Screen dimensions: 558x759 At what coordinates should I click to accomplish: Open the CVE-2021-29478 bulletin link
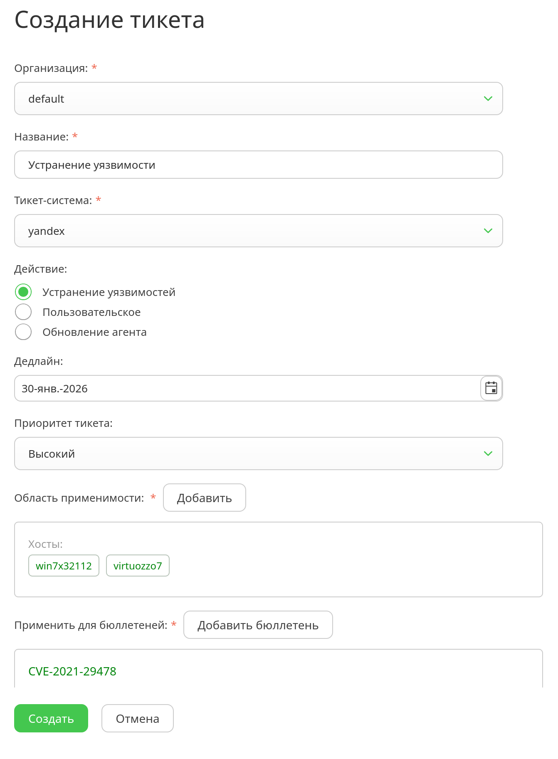tap(72, 671)
